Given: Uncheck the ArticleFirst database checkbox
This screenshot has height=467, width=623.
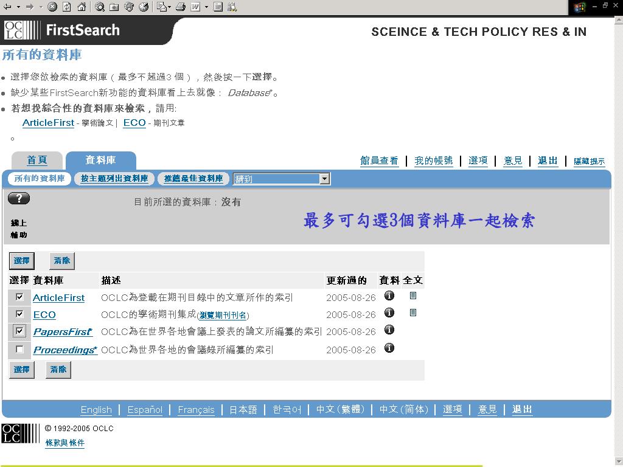Looking at the screenshot, I should pos(19,297).
